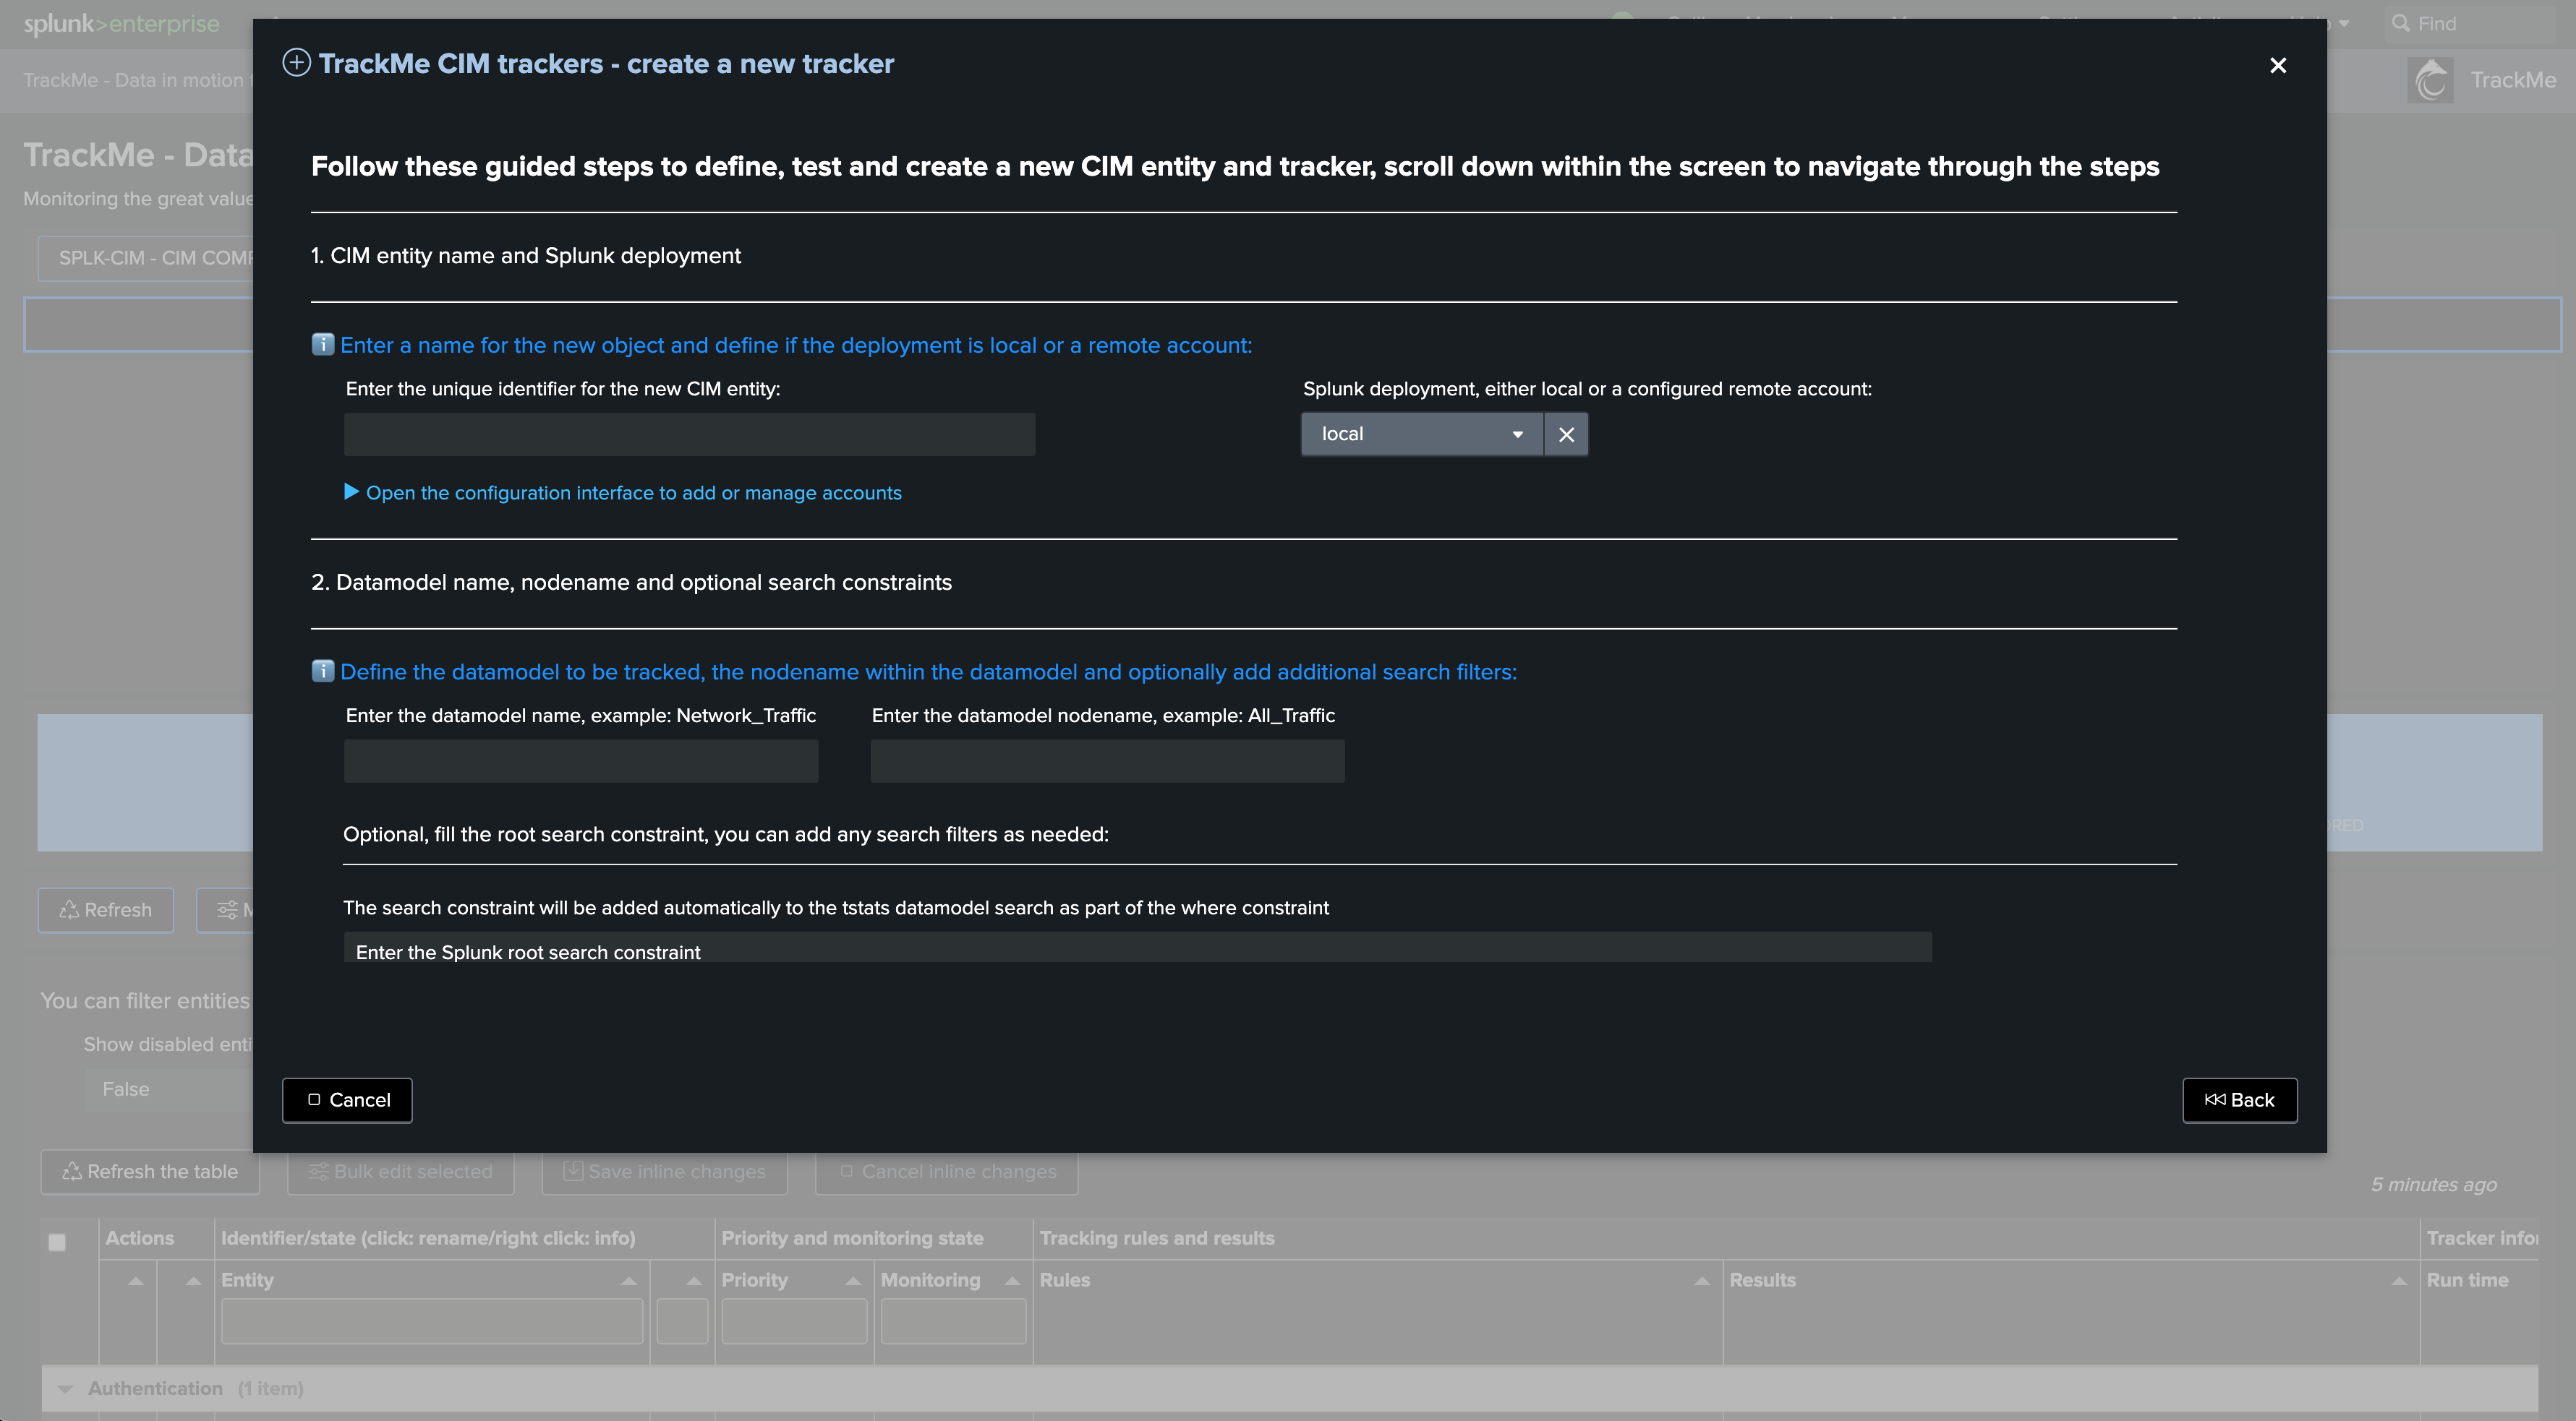Click the datamodel nodename input field
This screenshot has height=1421, width=2576.
(x=1107, y=762)
